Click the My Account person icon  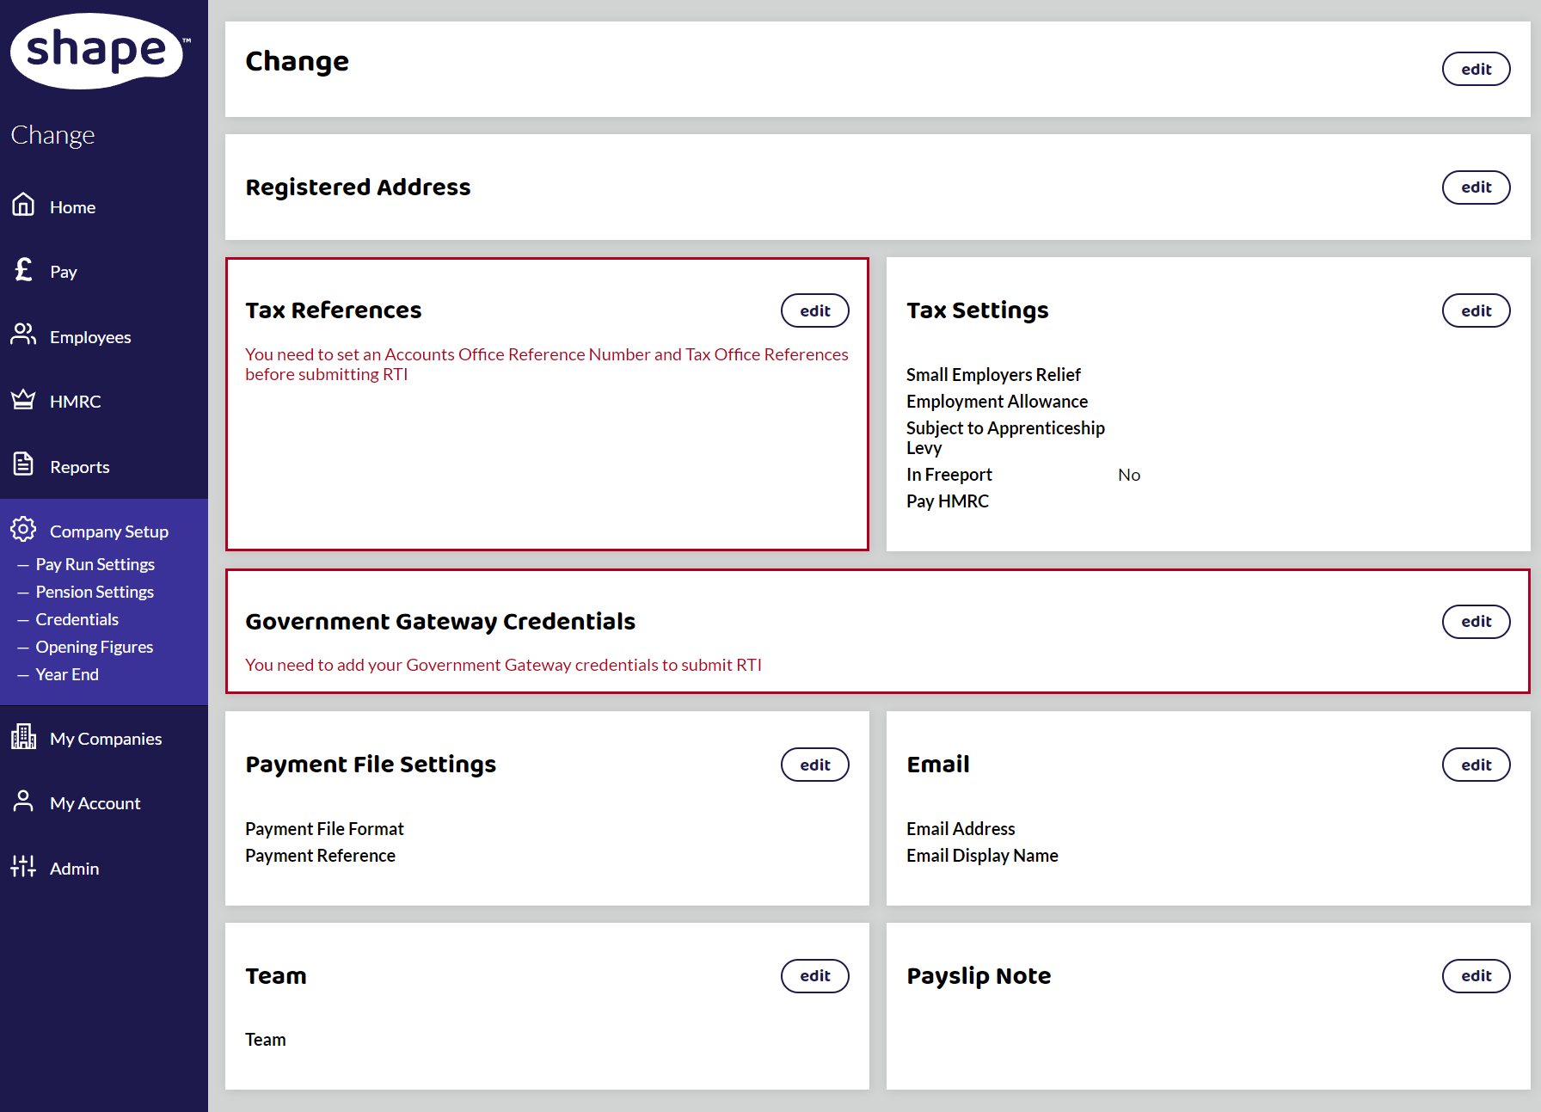click(23, 802)
